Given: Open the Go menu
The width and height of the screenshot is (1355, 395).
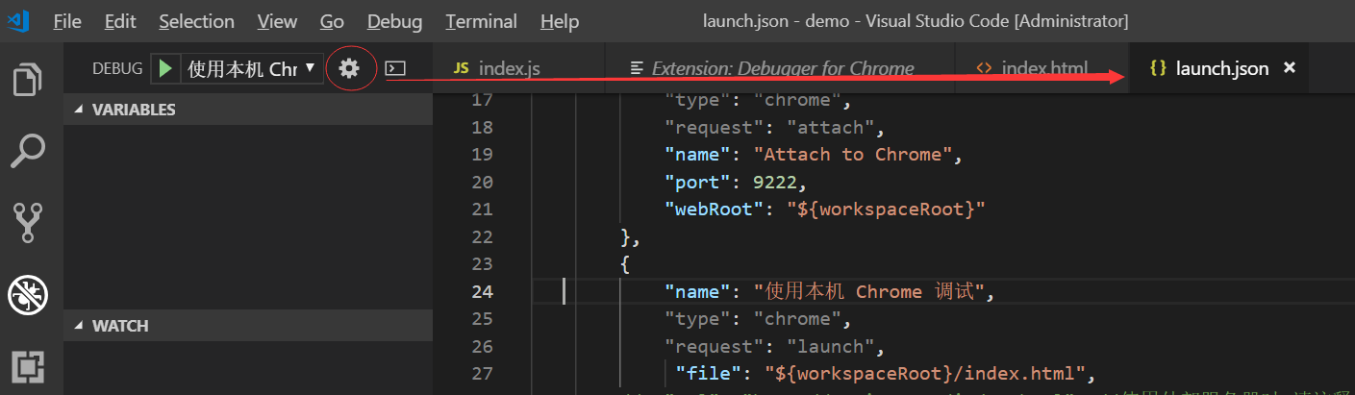Looking at the screenshot, I should point(332,21).
